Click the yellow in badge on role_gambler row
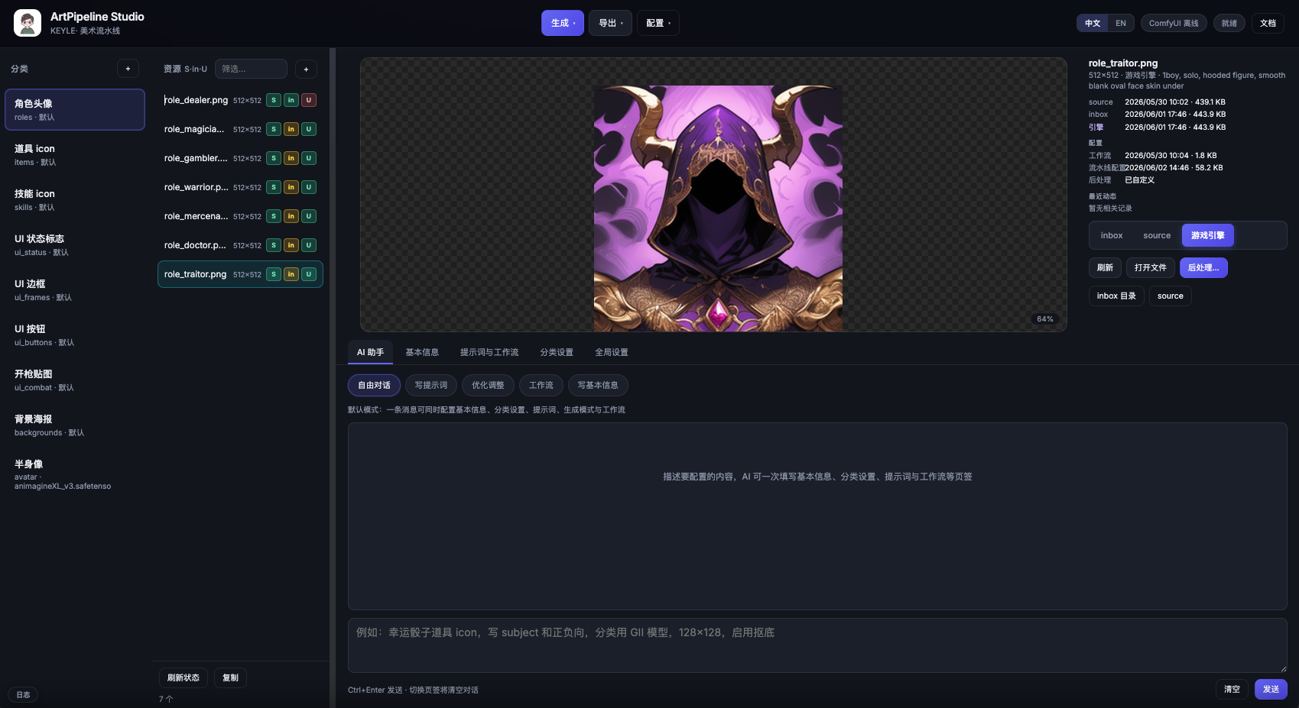1299x708 pixels. (x=291, y=158)
